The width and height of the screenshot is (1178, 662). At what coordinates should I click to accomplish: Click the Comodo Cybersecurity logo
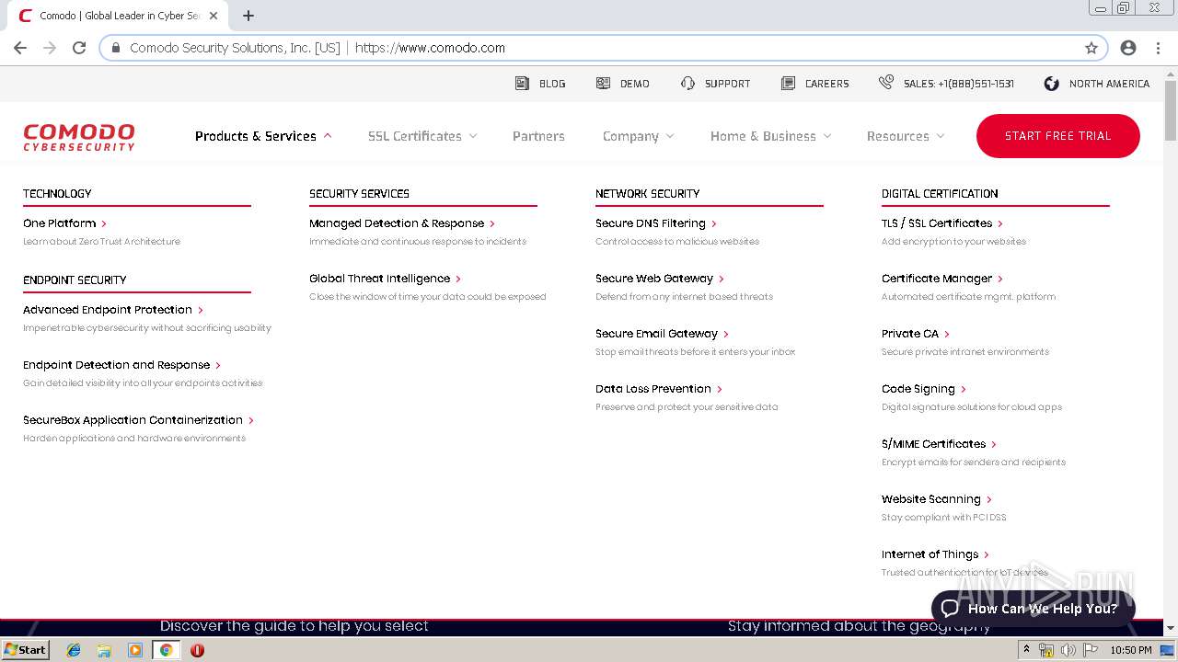(79, 136)
